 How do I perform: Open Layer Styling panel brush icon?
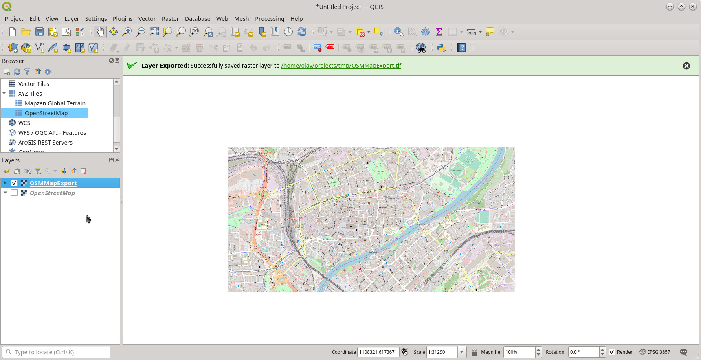click(x=7, y=171)
